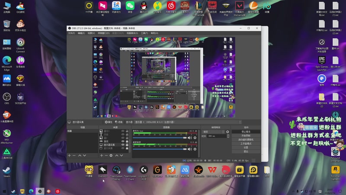Image resolution: width=346 pixels, height=195 pixels.
Task: Decrease transition duration with stepper down arrow
Action: [x=228, y=137]
